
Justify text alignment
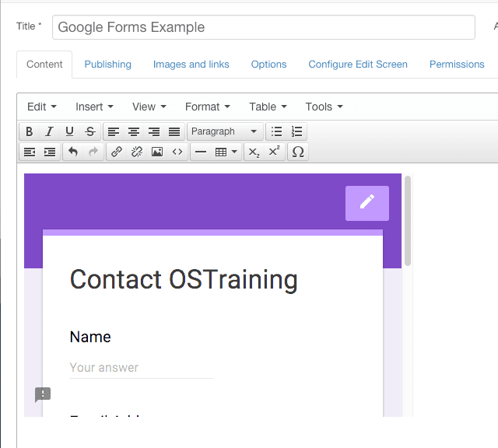(x=174, y=131)
